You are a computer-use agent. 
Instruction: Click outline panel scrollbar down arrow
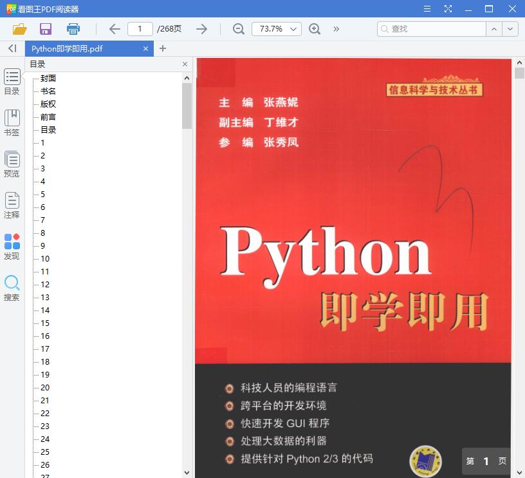187,473
